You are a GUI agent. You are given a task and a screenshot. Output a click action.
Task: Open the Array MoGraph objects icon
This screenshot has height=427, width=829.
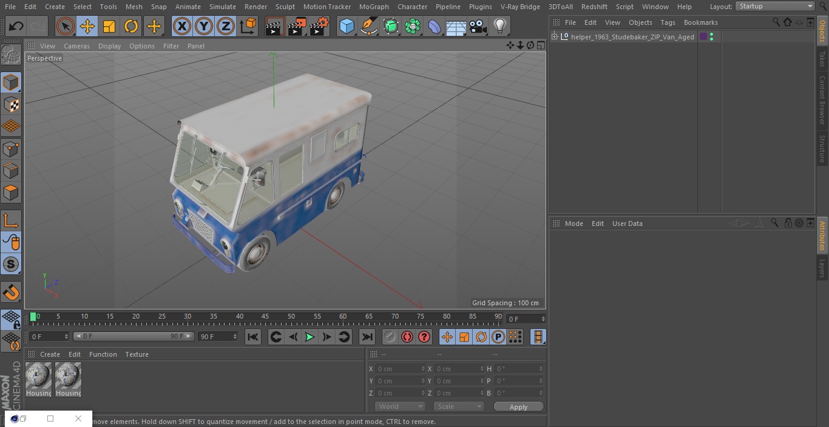(x=413, y=26)
